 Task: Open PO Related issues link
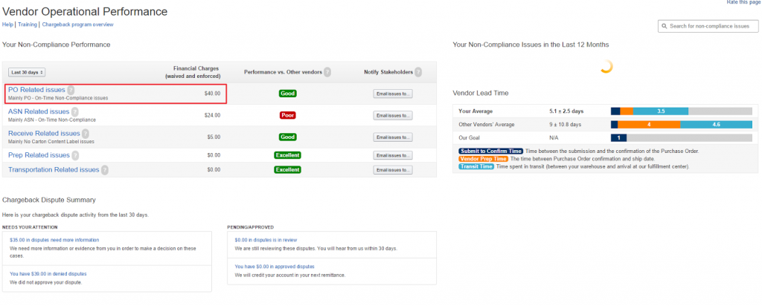(36, 90)
